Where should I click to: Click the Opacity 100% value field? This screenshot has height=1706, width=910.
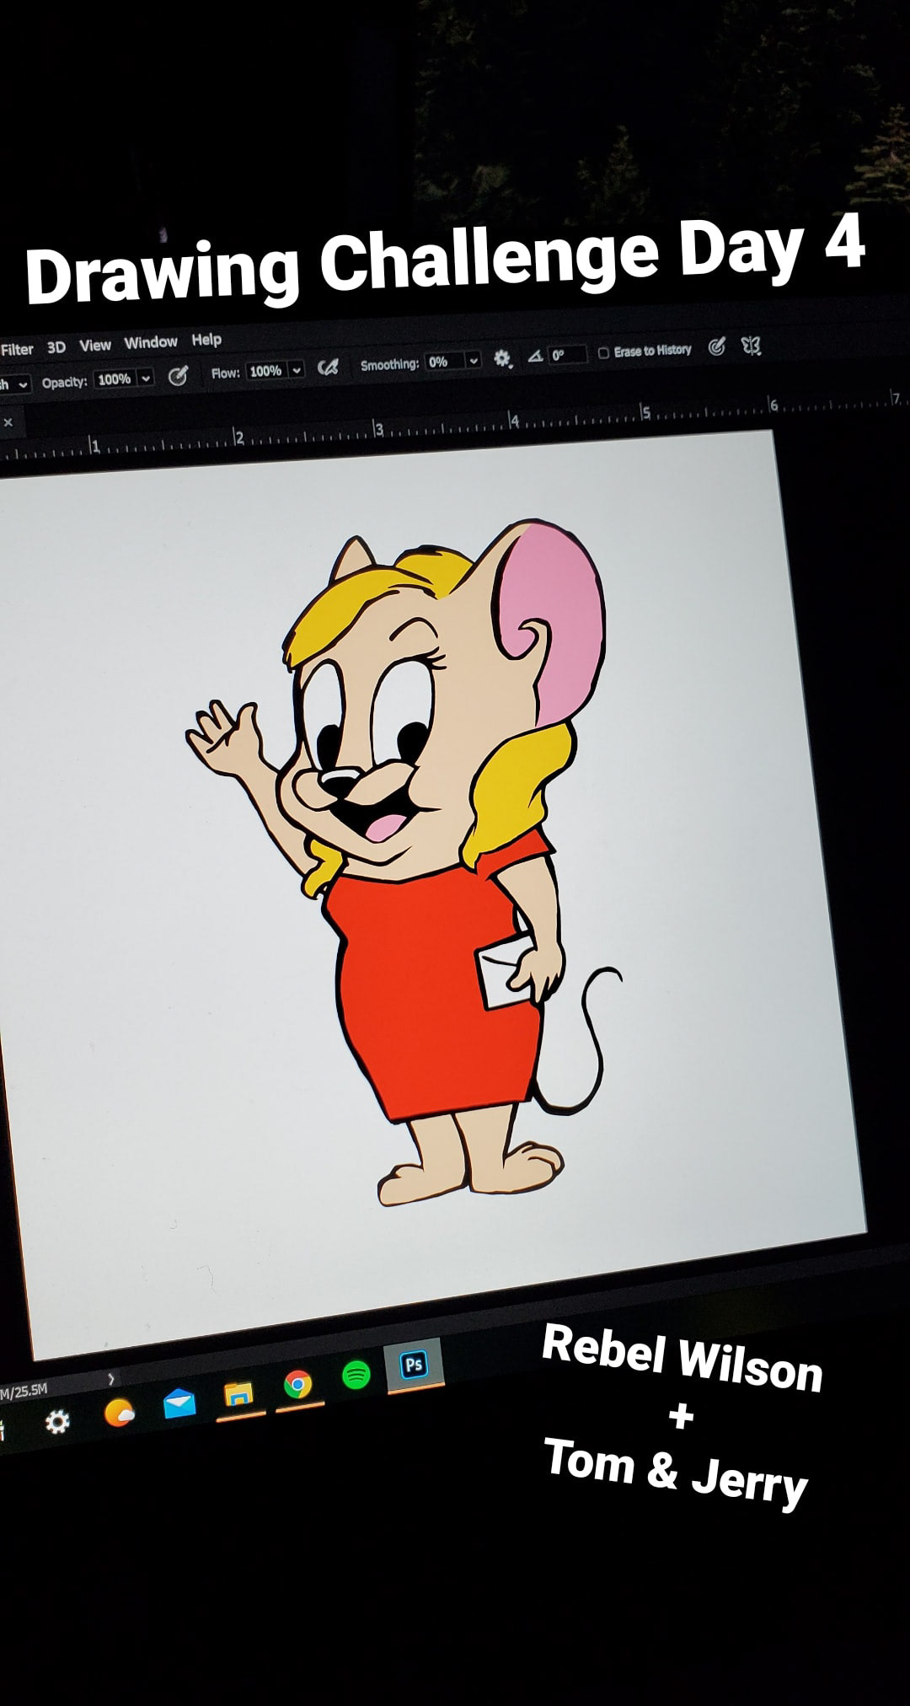coord(115,379)
